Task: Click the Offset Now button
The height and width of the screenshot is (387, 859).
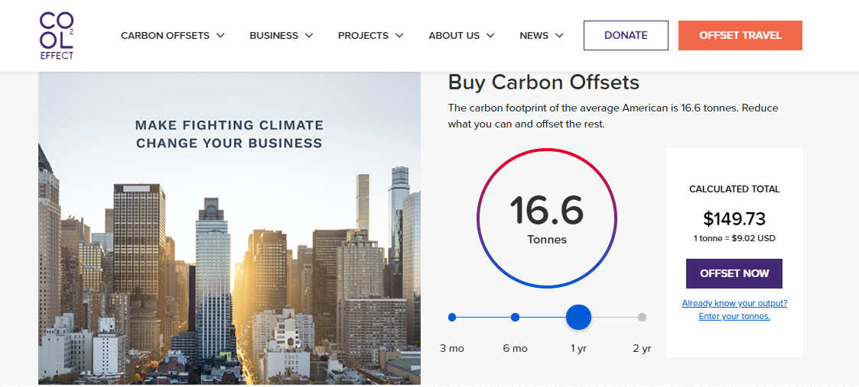Action: 734,273
